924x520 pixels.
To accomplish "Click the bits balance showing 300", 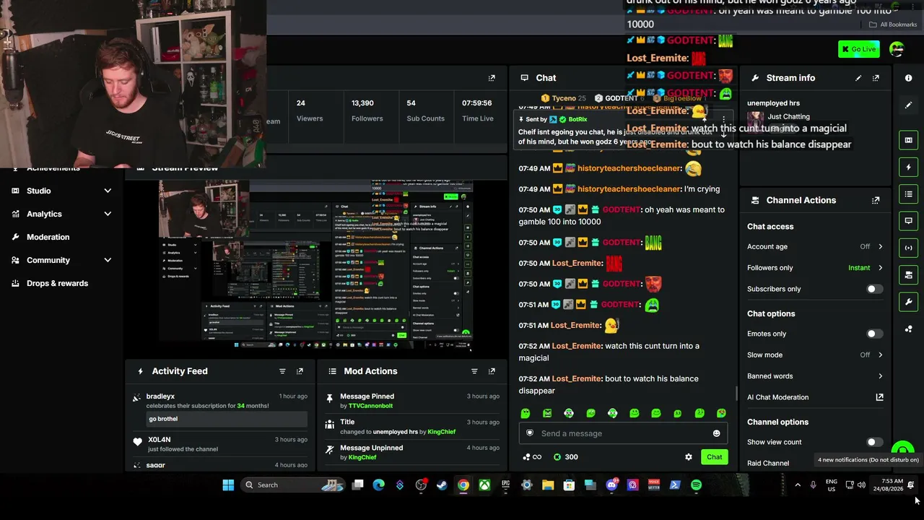I will 565,457.
